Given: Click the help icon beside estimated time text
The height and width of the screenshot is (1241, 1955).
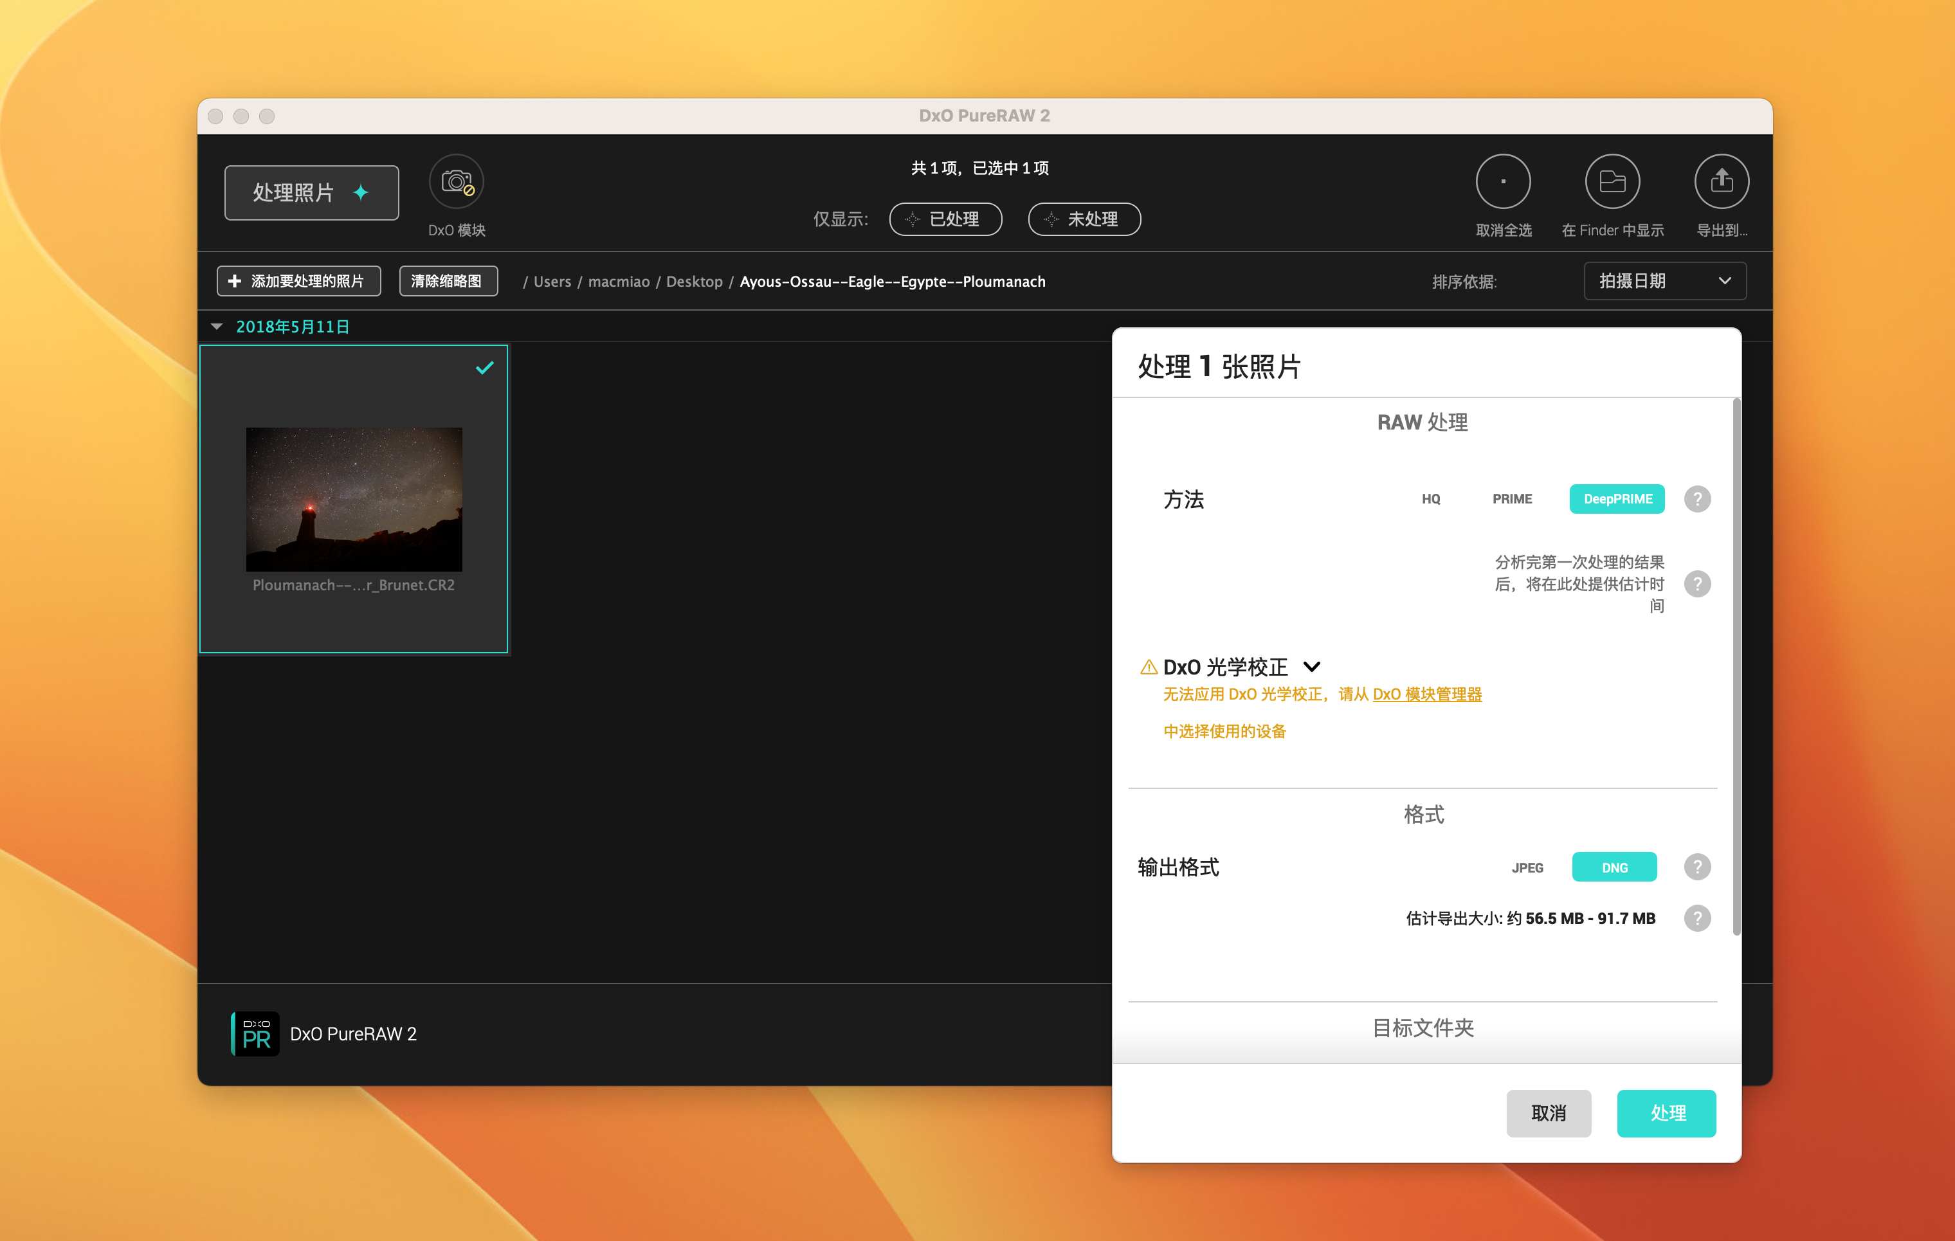Looking at the screenshot, I should tap(1697, 584).
